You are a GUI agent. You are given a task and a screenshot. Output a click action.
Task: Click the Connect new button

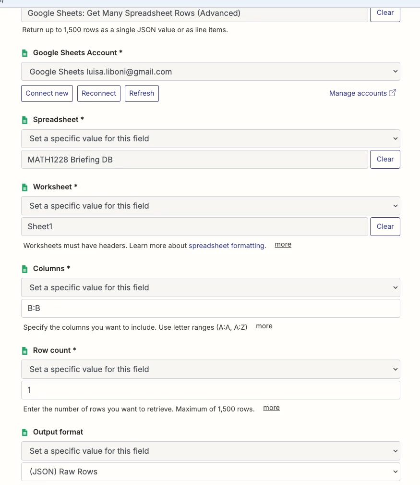coord(47,93)
